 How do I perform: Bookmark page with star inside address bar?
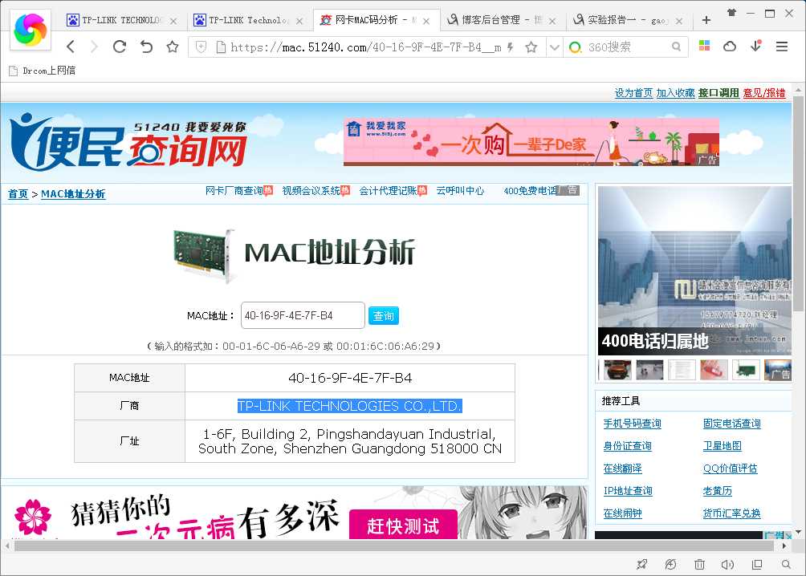531,47
